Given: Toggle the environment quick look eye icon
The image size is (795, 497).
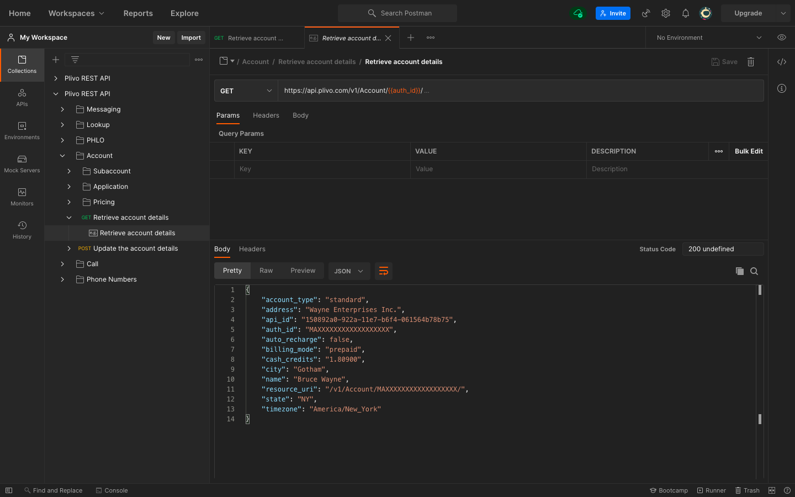Looking at the screenshot, I should click(x=782, y=38).
